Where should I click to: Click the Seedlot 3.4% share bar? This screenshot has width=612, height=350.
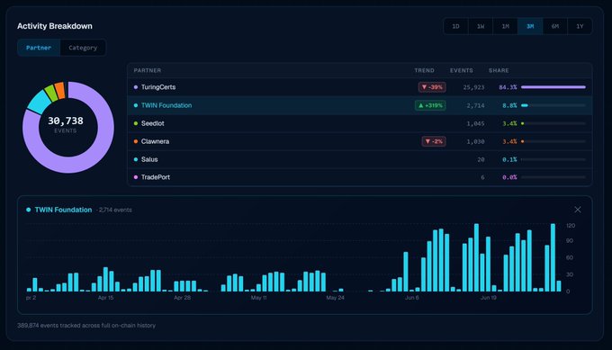(x=553, y=123)
